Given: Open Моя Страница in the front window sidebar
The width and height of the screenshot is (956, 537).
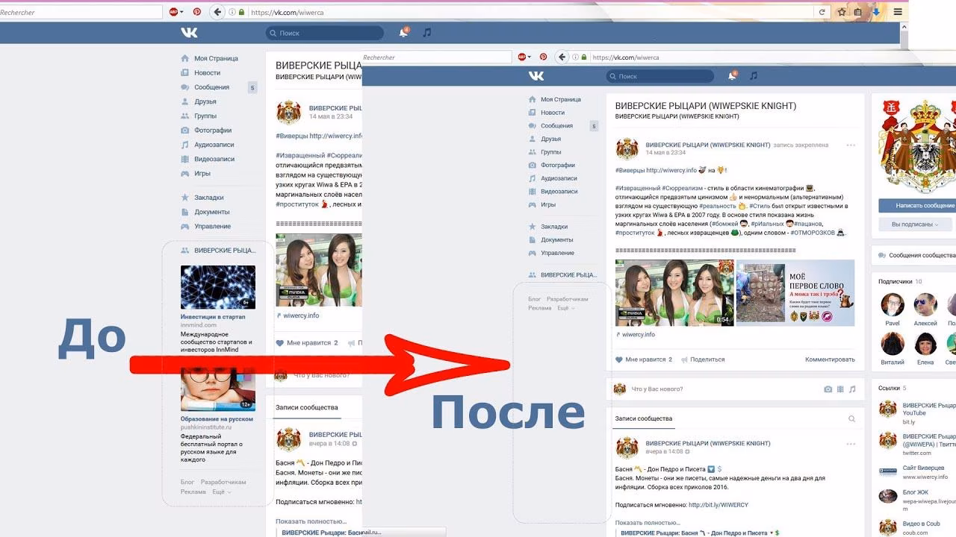Looking at the screenshot, I should coord(560,99).
